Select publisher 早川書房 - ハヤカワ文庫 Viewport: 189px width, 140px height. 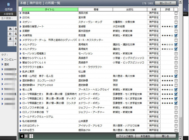126,126
